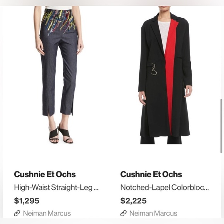
Task: Click left Cushnie Et Ochs brand name
Action: tap(45, 174)
